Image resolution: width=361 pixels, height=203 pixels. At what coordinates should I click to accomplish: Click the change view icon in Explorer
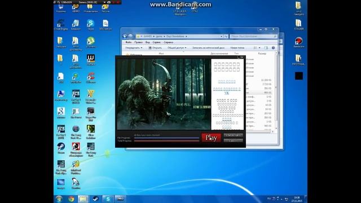(x=255, y=48)
